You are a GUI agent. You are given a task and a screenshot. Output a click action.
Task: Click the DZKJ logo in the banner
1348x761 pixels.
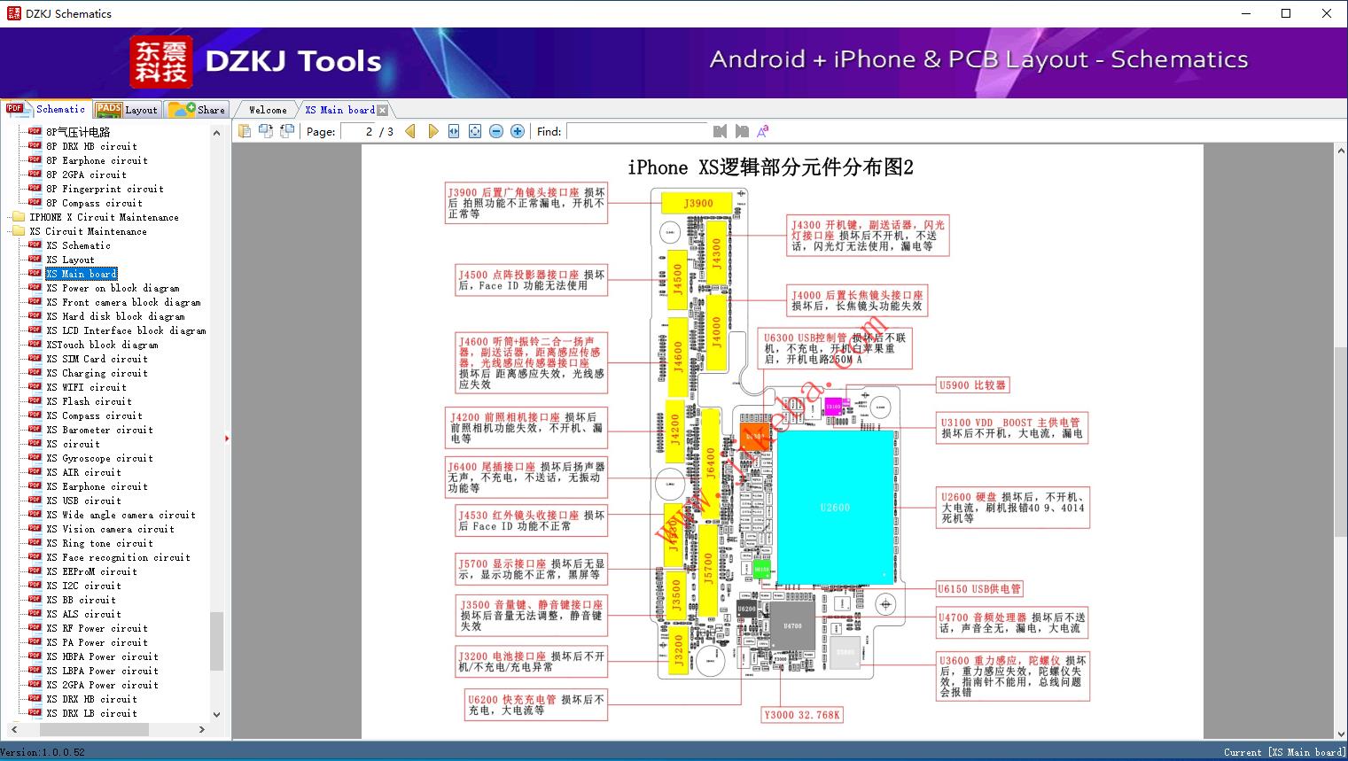(x=161, y=62)
